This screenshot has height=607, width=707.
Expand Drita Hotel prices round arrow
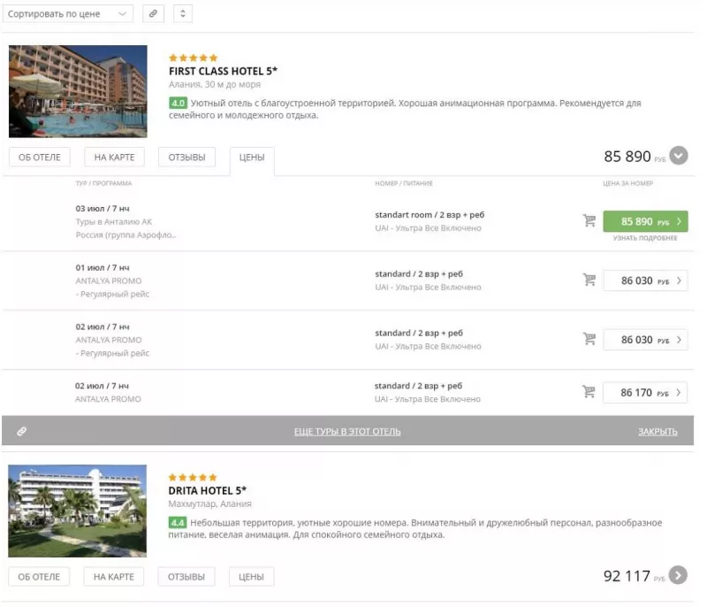point(678,575)
